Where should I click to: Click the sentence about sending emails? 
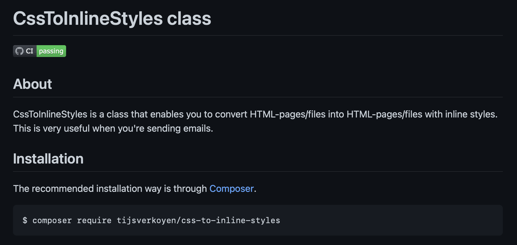pyautogui.click(x=113, y=128)
